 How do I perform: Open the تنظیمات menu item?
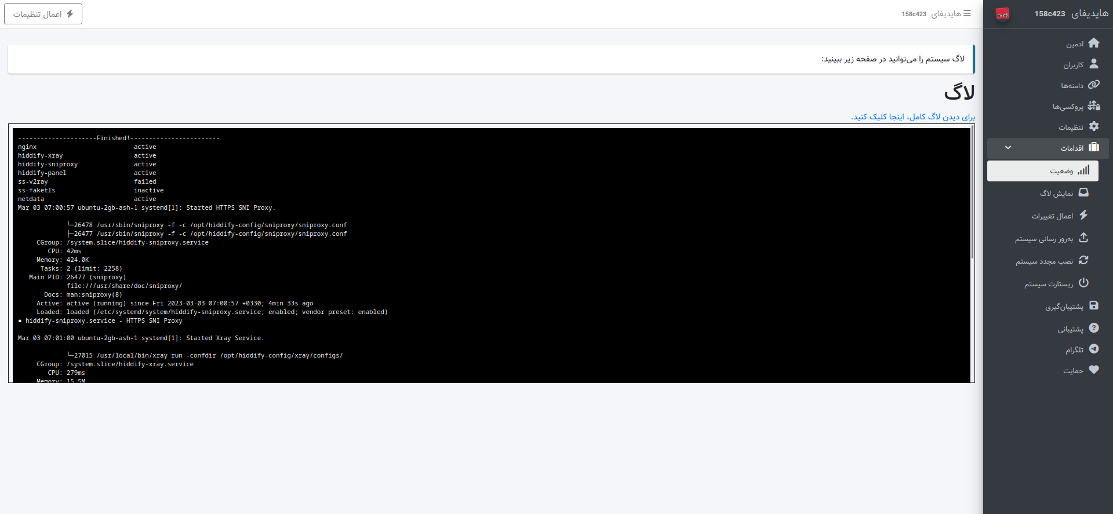[1048, 127]
